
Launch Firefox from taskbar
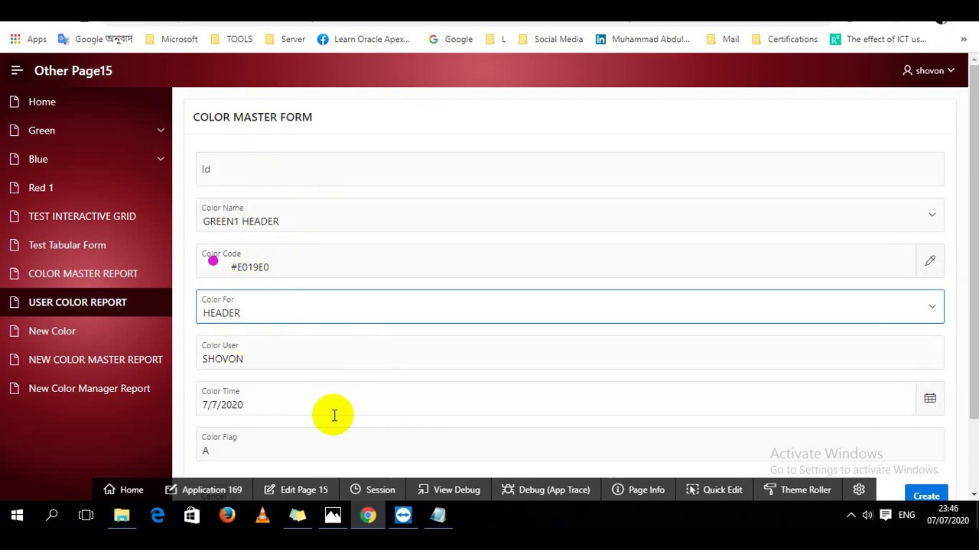[227, 516]
